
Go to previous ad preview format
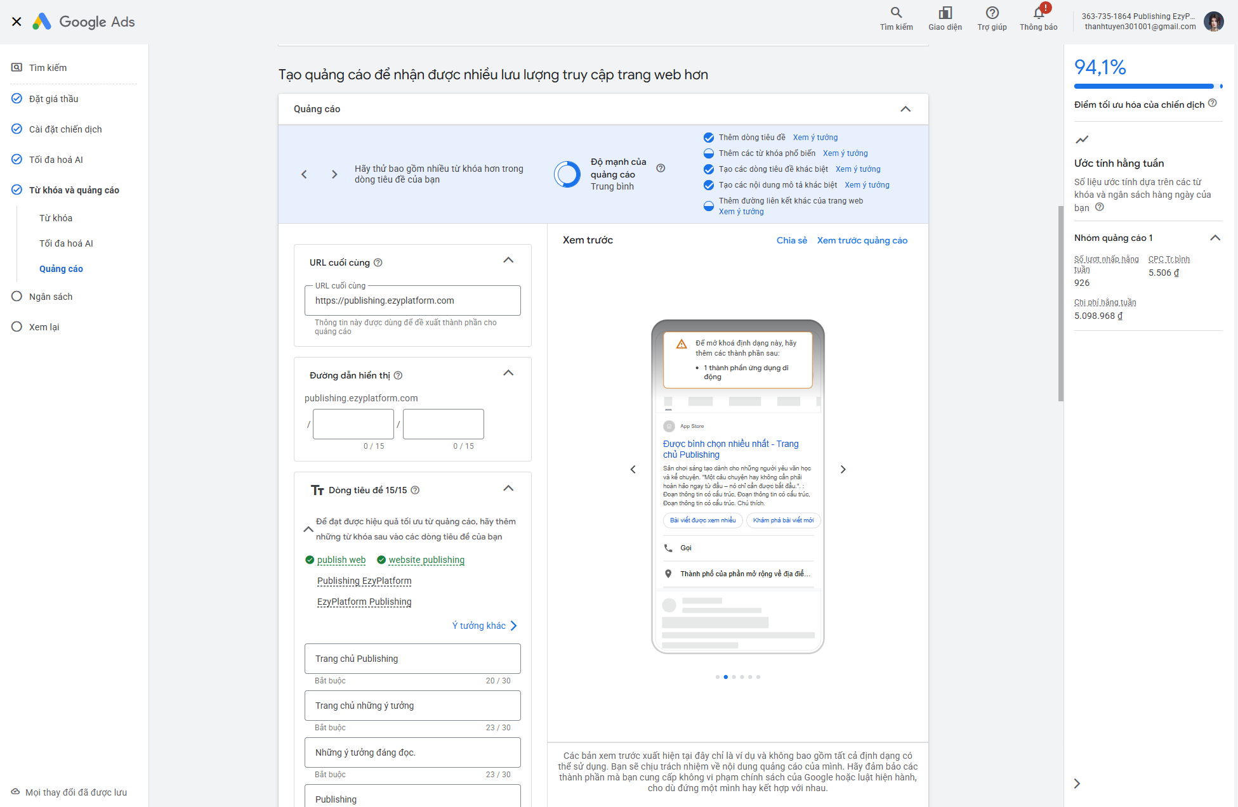[633, 469]
